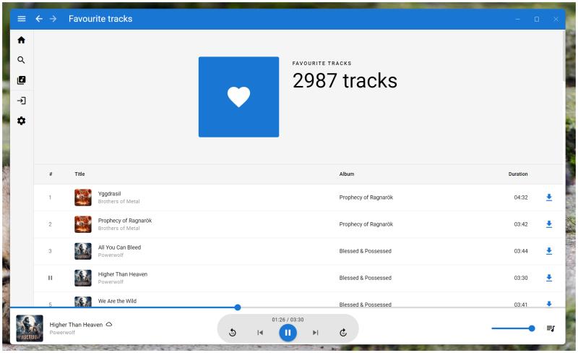Open the Blessed & Possessed album on All You Can Bleed row

pos(366,251)
